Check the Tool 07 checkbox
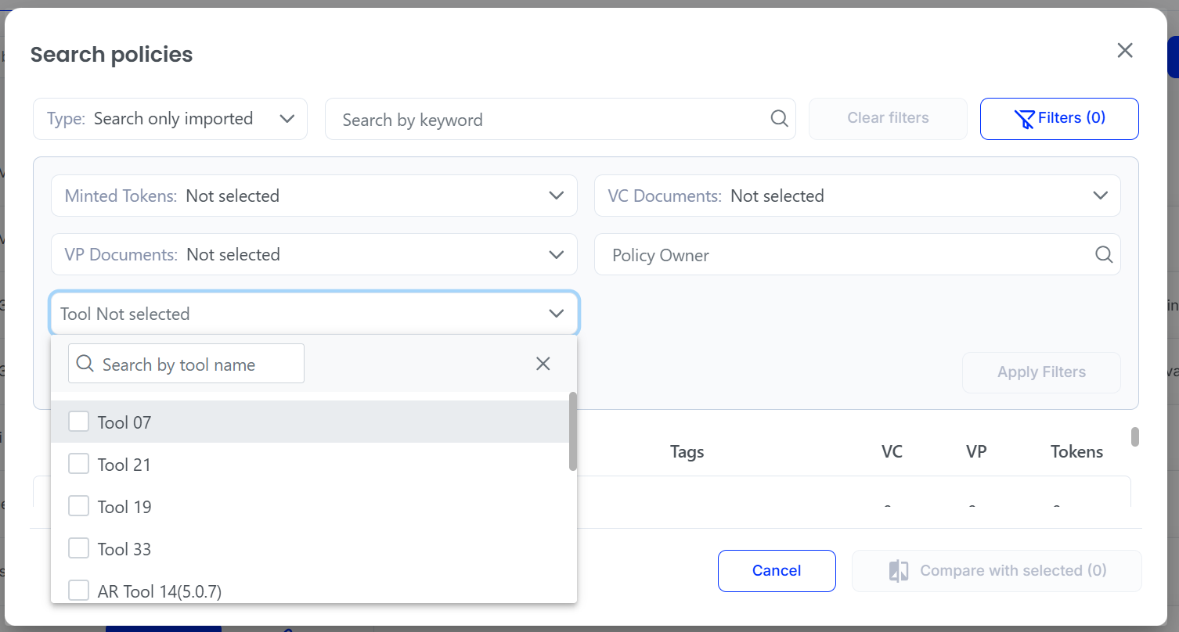 (x=78, y=422)
